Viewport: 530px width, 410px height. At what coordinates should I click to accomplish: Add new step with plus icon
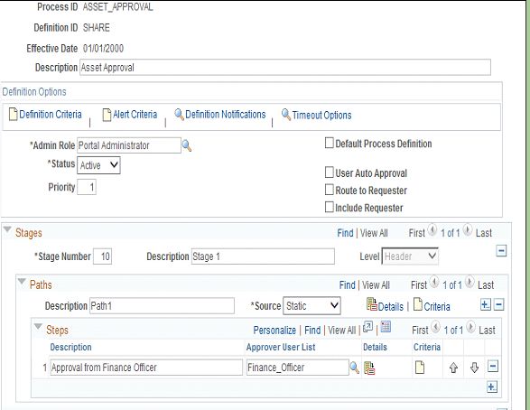(492, 387)
